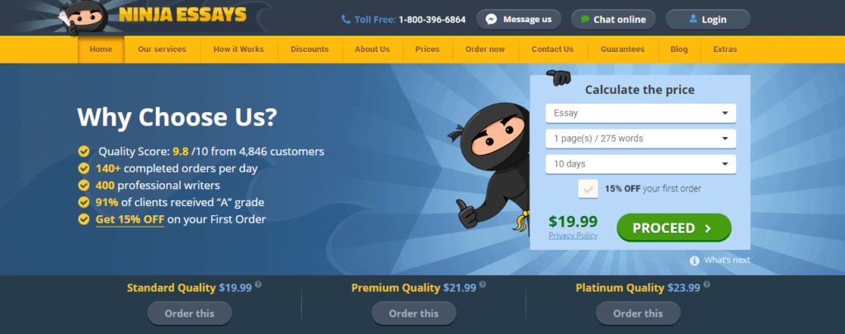Screen dimensions: 845x334
Task: Toggle the 15% OFF first order checkbox
Action: click(x=588, y=189)
